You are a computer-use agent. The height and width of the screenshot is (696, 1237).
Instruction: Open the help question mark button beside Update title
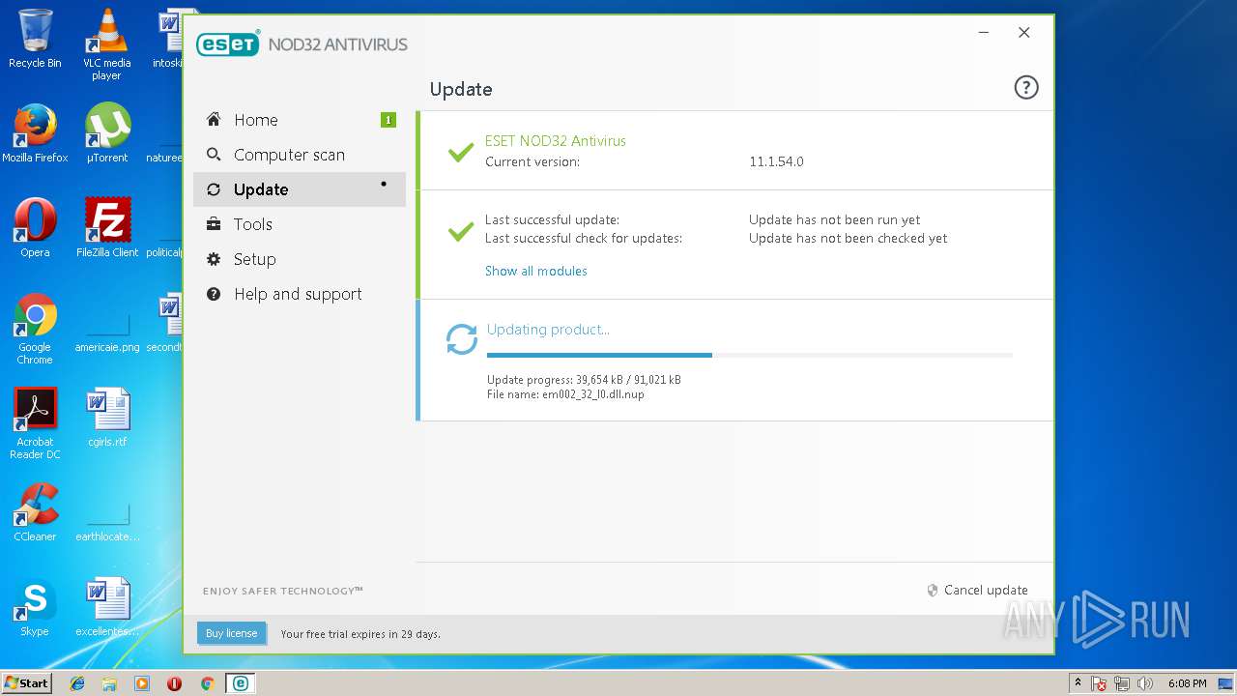1025,88
